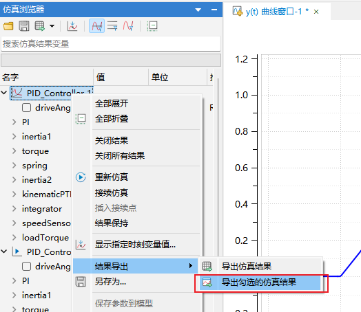361x312 pixels.
Task: Expand the second PI node
Action: tap(14, 281)
